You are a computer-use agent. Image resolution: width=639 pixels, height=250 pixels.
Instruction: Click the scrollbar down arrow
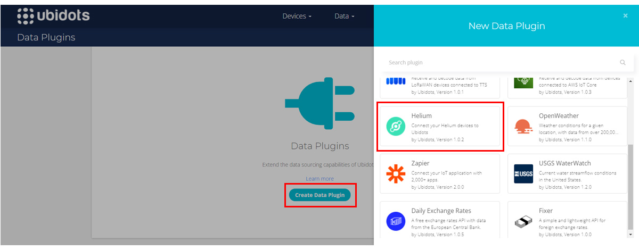click(631, 235)
